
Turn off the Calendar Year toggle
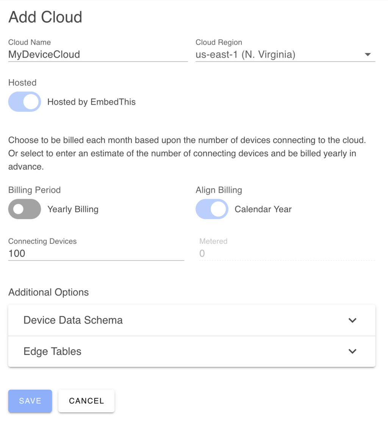[x=211, y=209]
